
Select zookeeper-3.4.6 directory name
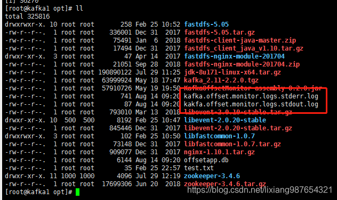(x=212, y=176)
